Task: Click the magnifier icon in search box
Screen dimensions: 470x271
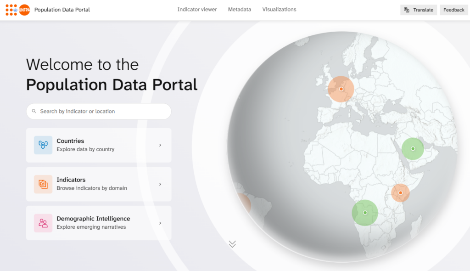Action: coord(34,111)
